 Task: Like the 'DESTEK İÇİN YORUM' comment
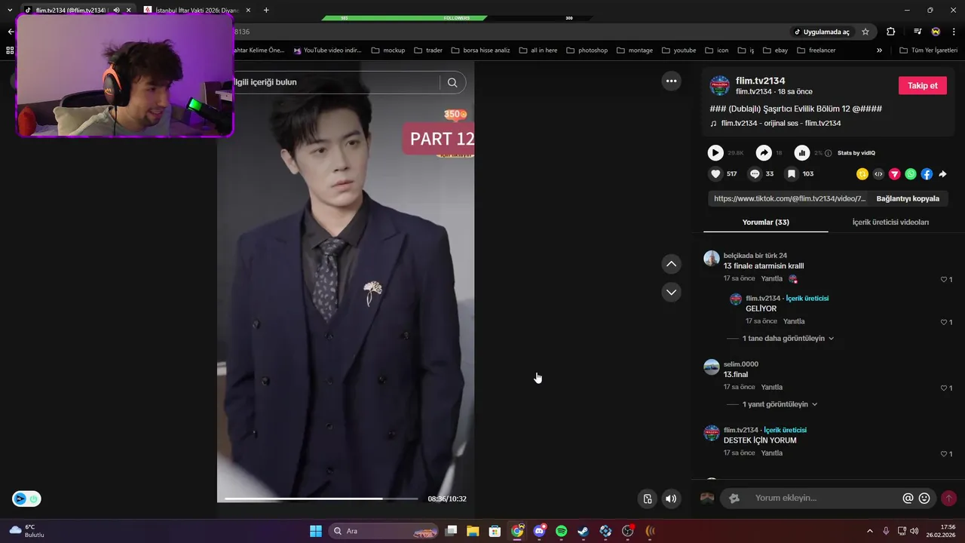click(944, 454)
